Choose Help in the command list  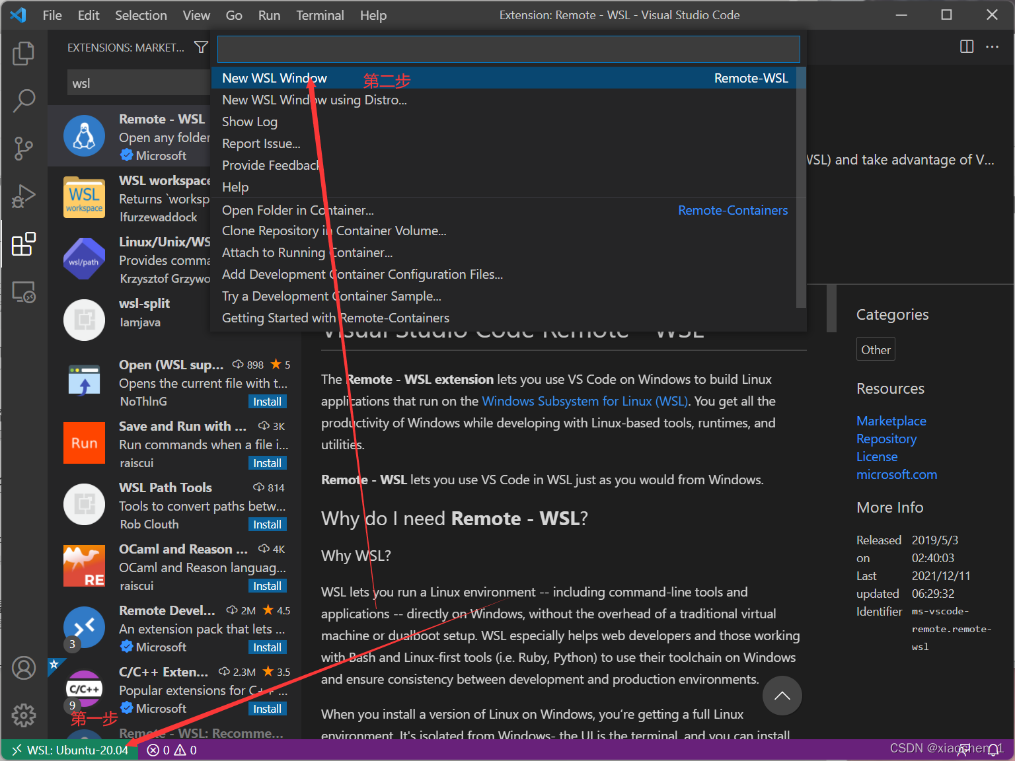[x=505, y=187]
